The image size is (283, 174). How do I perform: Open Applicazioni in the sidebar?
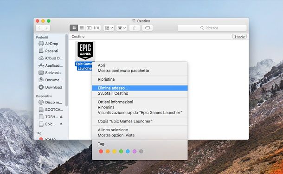click(x=51, y=65)
